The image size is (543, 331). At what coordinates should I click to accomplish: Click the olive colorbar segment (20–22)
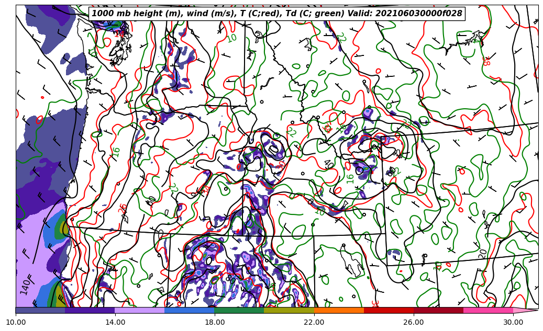coord(289,310)
